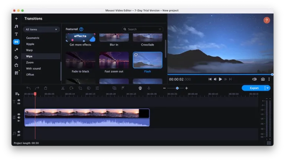The height and width of the screenshot is (161, 285).
Task: Select the With sound category
Action: click(x=33, y=68)
